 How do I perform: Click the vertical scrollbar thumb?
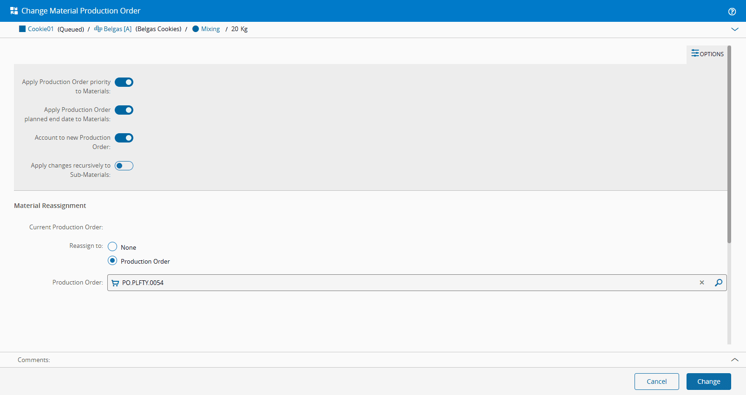click(729, 144)
